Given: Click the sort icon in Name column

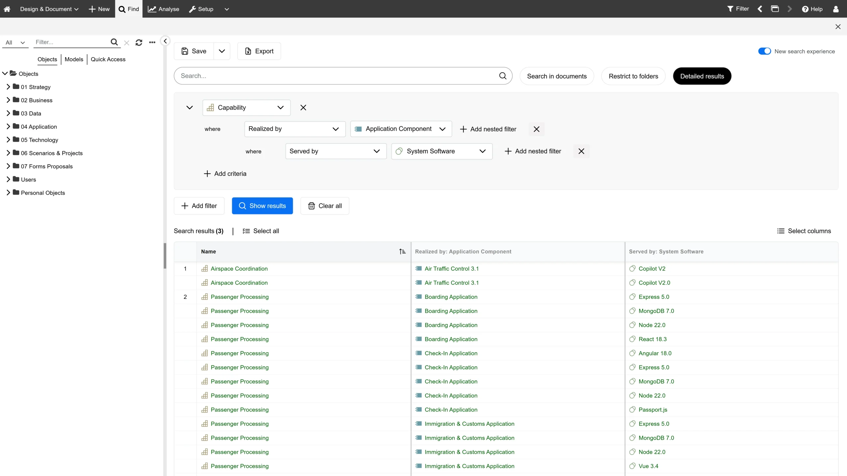Looking at the screenshot, I should (402, 252).
